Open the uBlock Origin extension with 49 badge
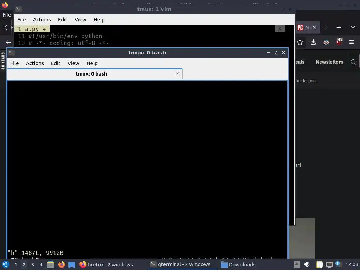The height and width of the screenshot is (270, 360). click(x=339, y=42)
